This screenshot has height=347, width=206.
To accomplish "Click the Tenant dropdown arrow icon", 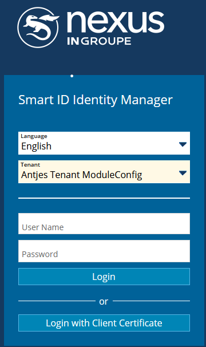I will coord(183,173).
